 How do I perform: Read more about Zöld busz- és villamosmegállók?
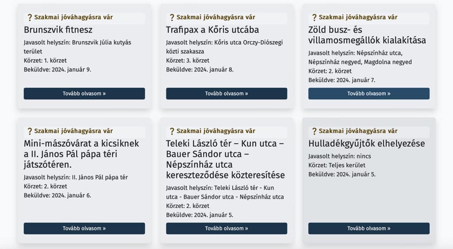point(369,94)
